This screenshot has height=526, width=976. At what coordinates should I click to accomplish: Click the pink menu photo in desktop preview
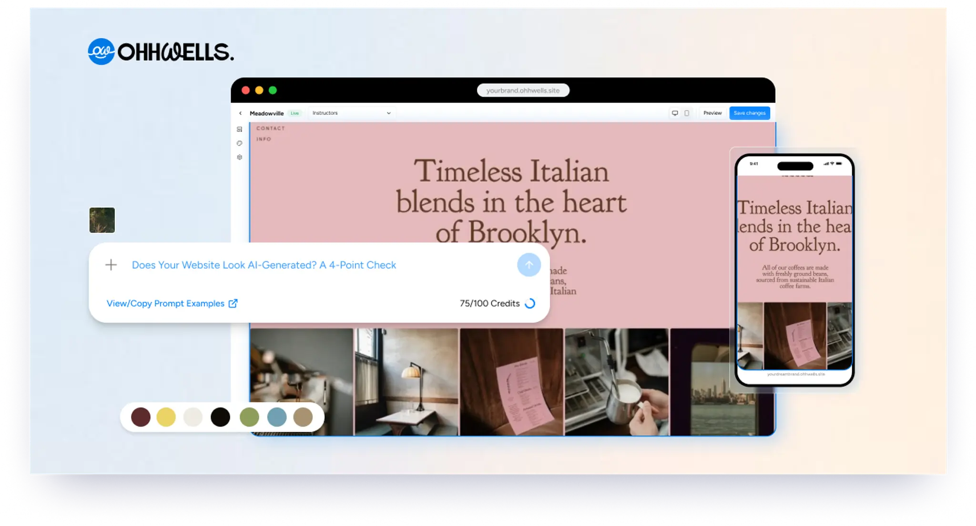click(x=511, y=382)
